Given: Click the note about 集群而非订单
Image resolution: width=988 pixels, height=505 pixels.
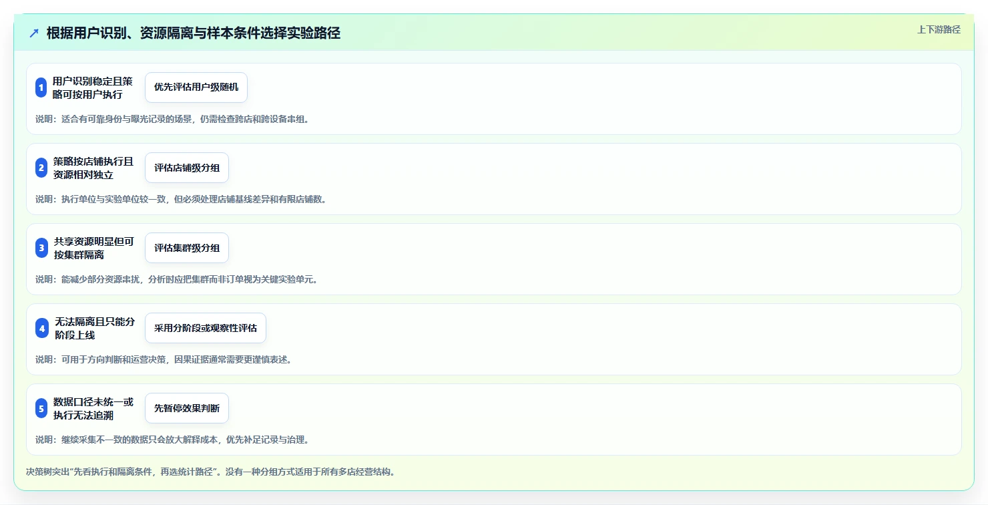Looking at the screenshot, I should (177, 279).
